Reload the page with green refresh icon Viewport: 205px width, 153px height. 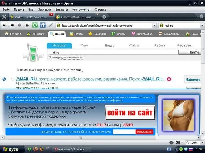[x=35, y=25]
